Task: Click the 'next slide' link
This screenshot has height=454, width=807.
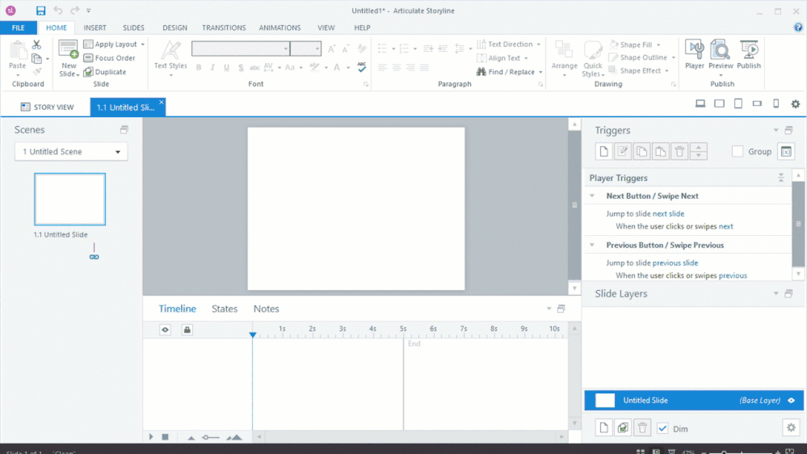Action: 668,214
